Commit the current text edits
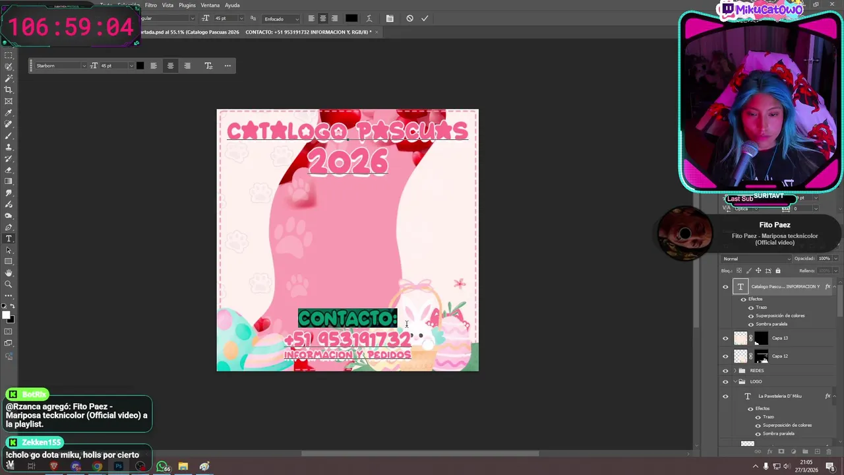The width and height of the screenshot is (844, 475). [425, 18]
